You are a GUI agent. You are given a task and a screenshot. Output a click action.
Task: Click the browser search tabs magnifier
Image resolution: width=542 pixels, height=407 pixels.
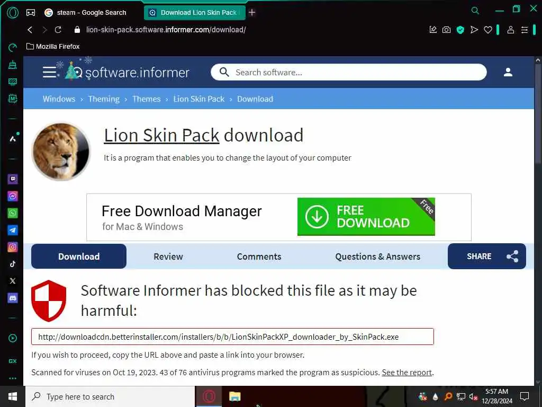tap(475, 11)
